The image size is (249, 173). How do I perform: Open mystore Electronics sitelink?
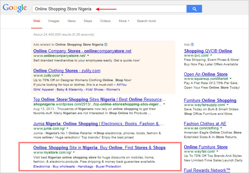(41, 166)
